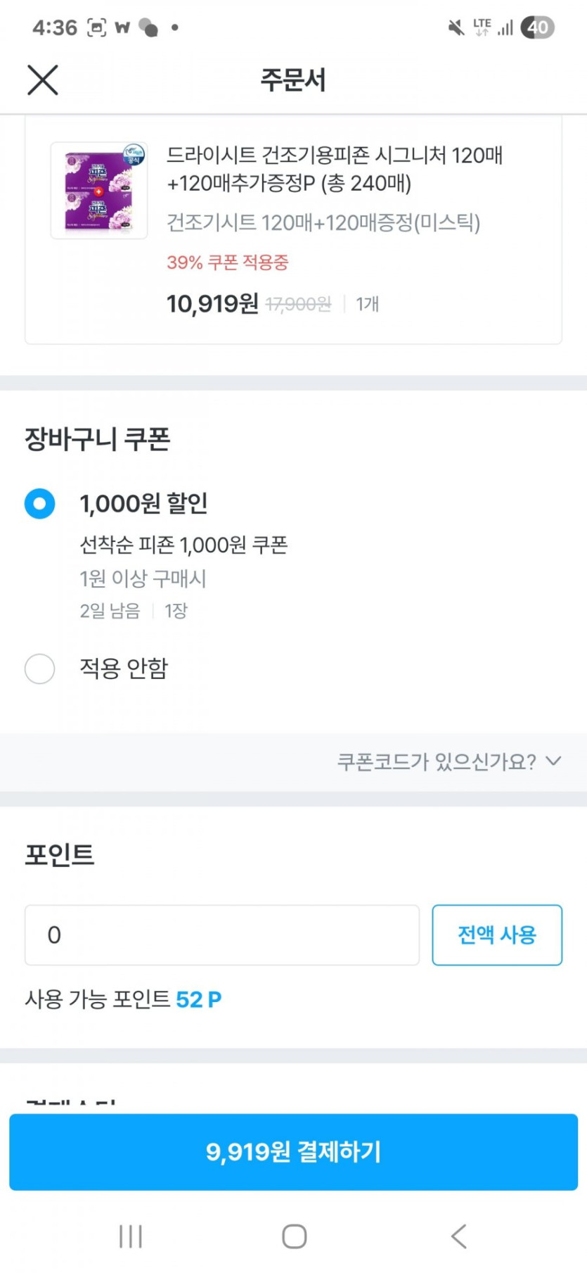Tap the Android back navigation icon
Viewport: 587px width, 1273px height.
pyautogui.click(x=458, y=1236)
